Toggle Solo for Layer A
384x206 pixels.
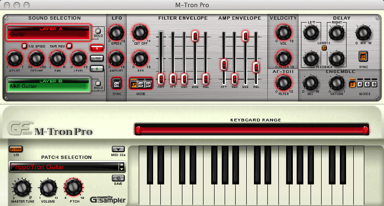[98, 31]
